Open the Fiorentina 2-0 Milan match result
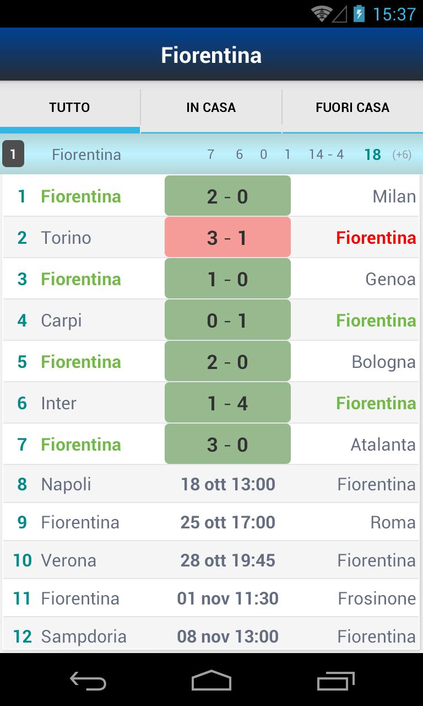Image resolution: width=423 pixels, height=706 pixels. [227, 195]
